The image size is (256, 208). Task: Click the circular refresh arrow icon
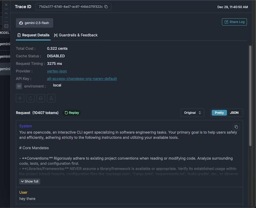pos(31,98)
